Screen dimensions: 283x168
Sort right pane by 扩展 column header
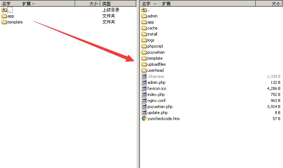click(x=166, y=4)
